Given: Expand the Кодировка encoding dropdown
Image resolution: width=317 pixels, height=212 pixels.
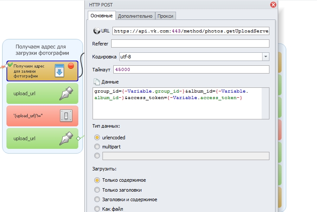Looking at the screenshot, I should pyautogui.click(x=265, y=57).
